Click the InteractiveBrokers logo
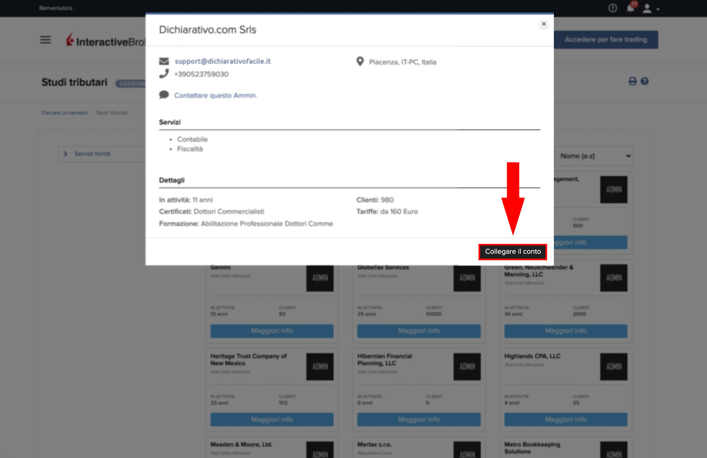 [106, 40]
